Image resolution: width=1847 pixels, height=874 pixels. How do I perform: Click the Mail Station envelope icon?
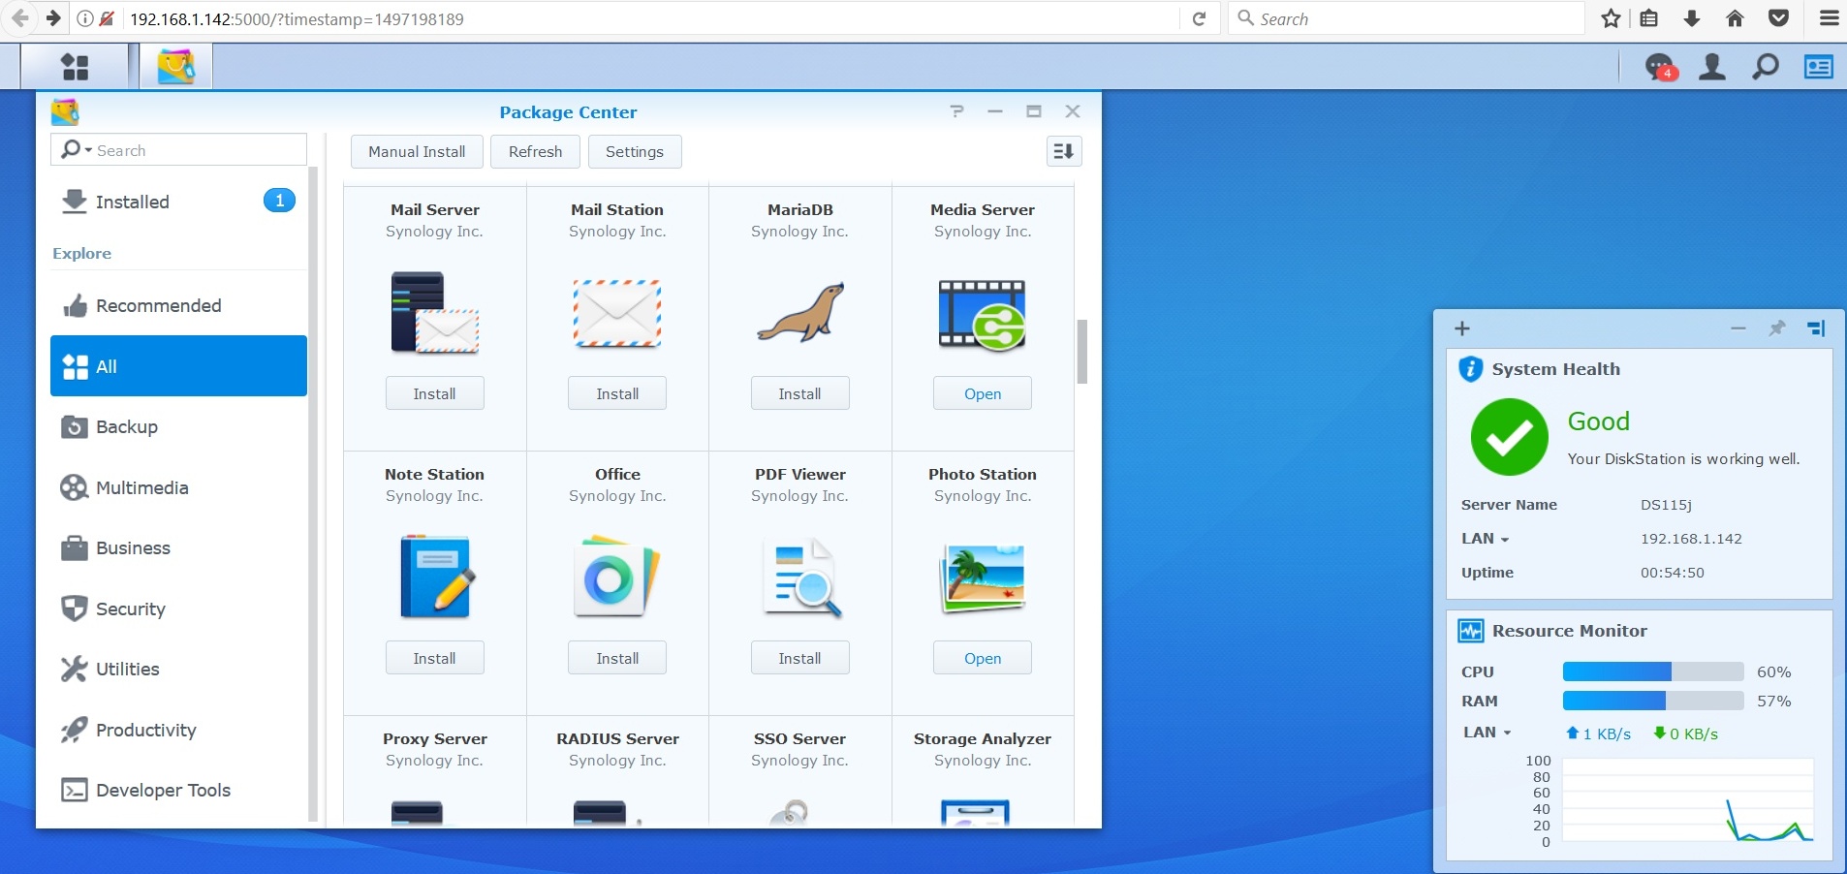point(617,313)
